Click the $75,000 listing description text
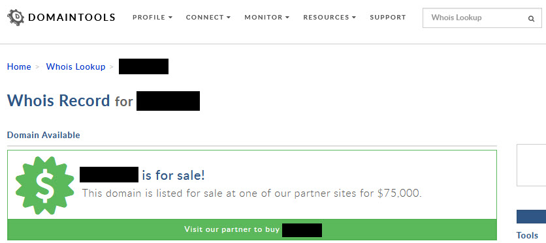This screenshot has width=546, height=243. 251,193
